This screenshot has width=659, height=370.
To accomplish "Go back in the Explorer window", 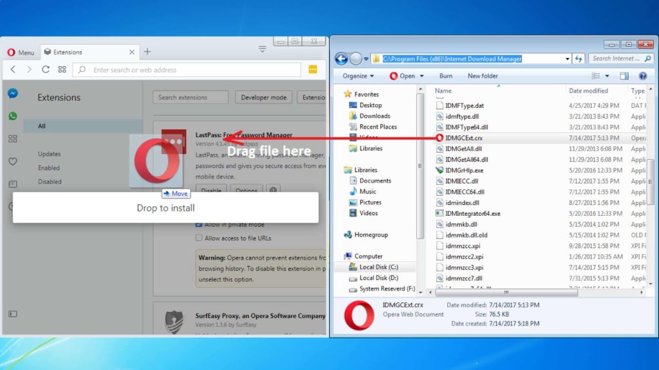I will pos(341,58).
